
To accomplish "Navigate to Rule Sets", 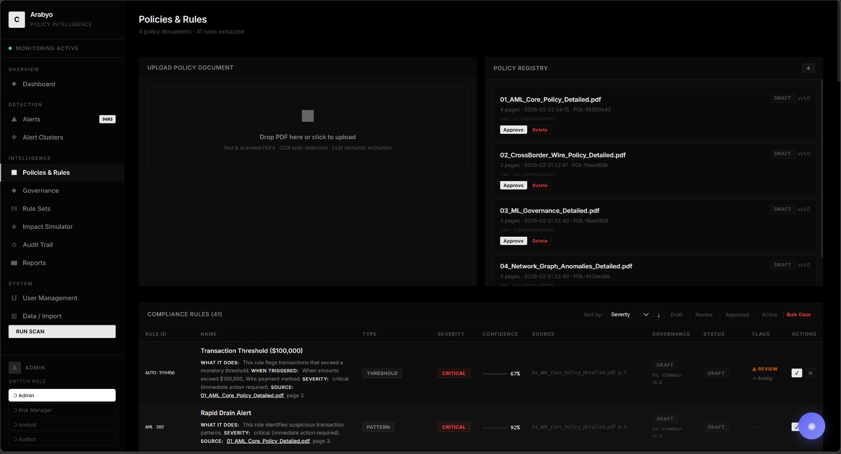I will [62, 208].
